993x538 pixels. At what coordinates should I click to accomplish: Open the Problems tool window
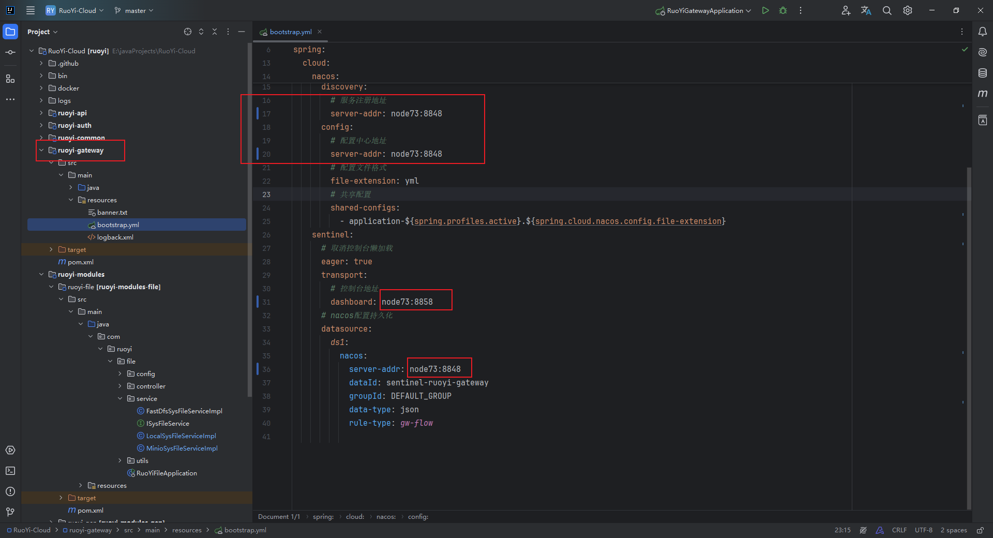click(10, 491)
